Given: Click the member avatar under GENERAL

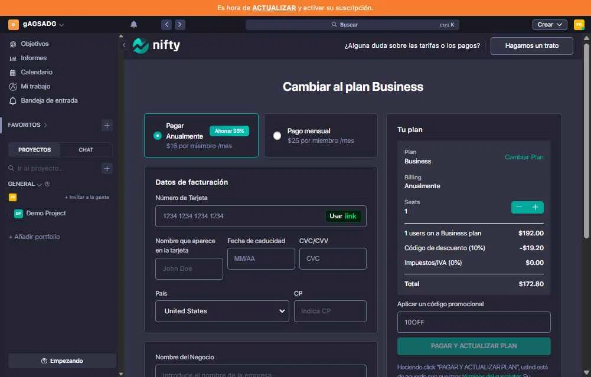Looking at the screenshot, I should click(x=13, y=197).
